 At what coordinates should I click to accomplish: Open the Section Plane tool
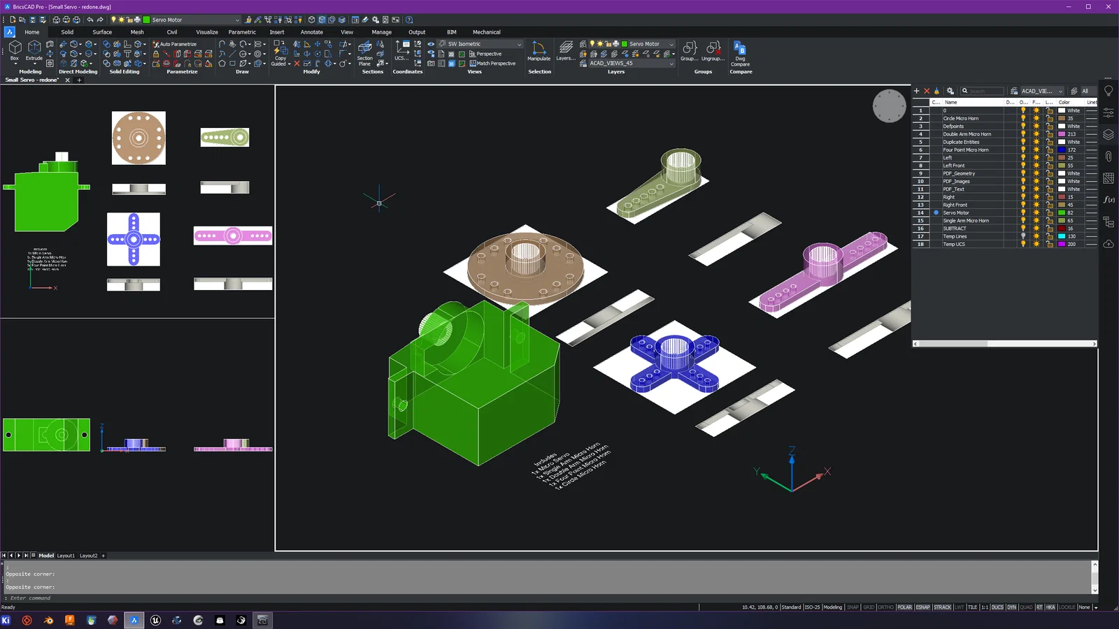364,53
